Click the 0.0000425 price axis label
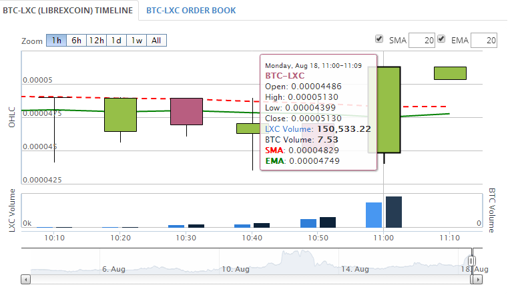This screenshot has width=510, height=297. [42, 180]
